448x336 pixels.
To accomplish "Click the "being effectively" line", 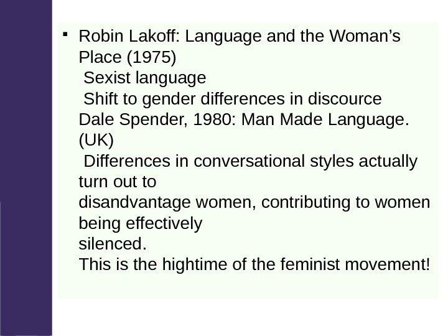I will tap(141, 224).
